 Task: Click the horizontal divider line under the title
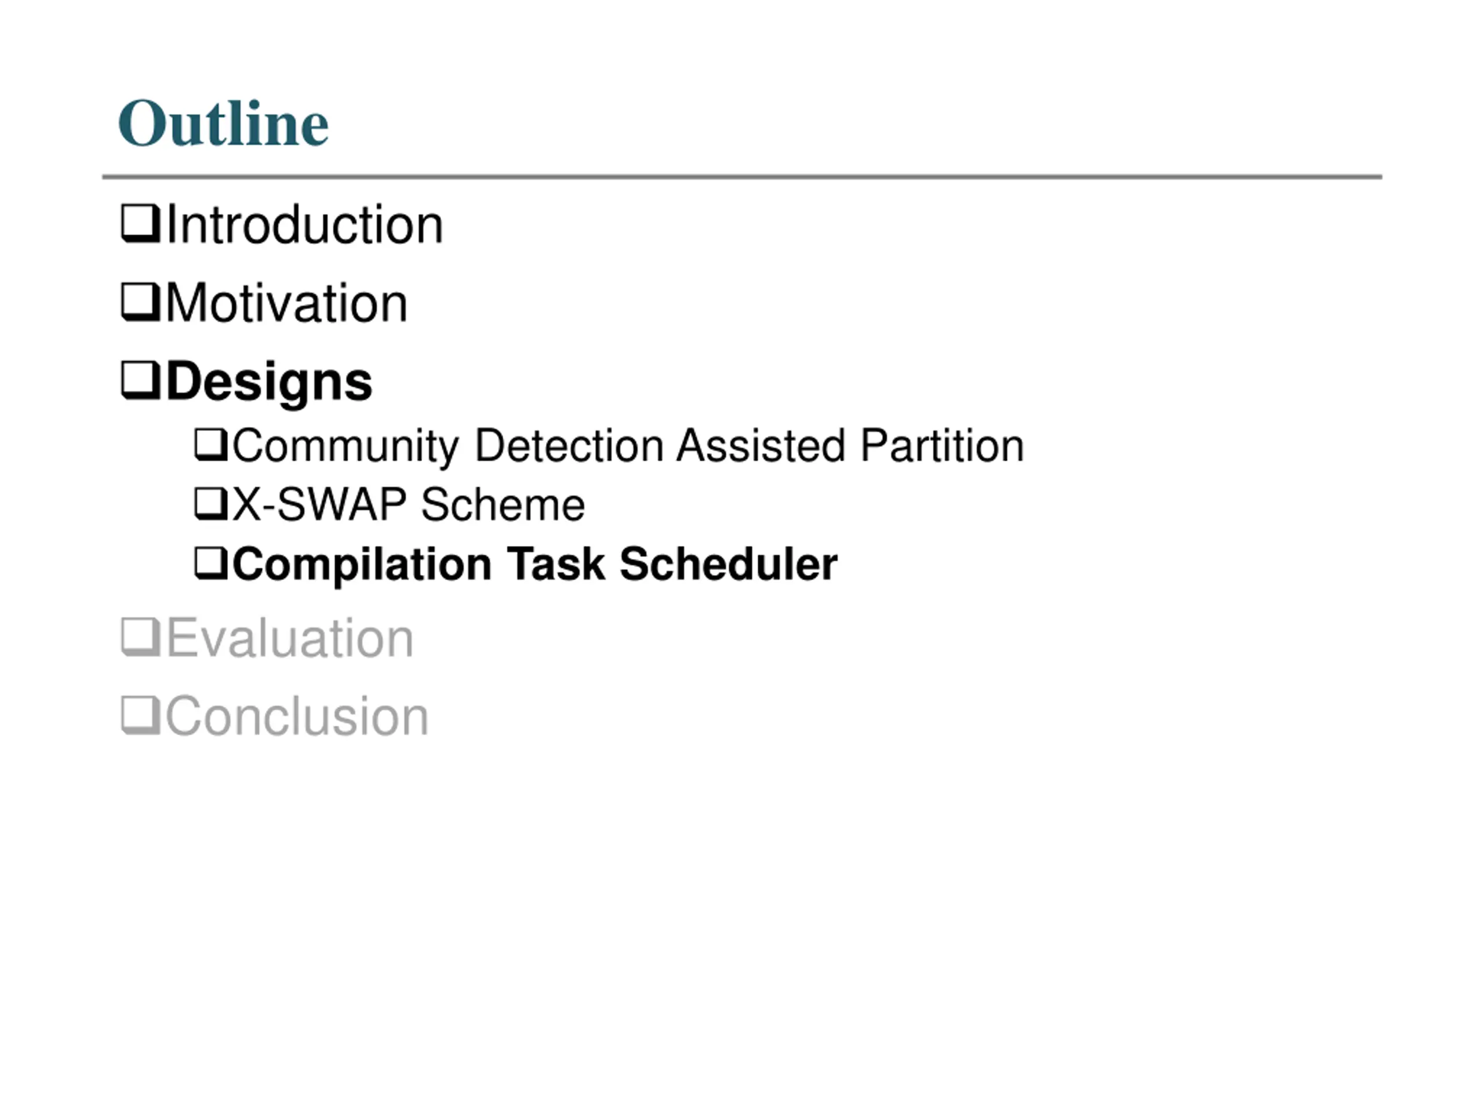(742, 176)
